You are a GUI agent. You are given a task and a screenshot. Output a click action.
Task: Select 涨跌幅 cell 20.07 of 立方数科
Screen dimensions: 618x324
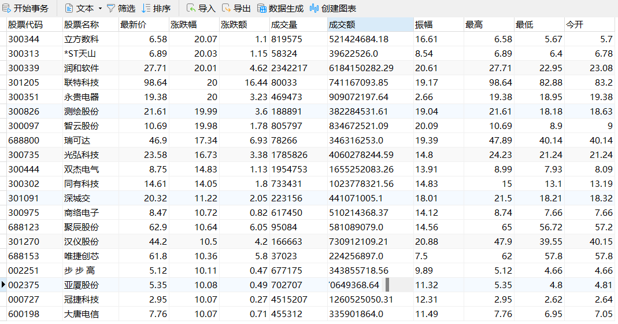pos(194,39)
